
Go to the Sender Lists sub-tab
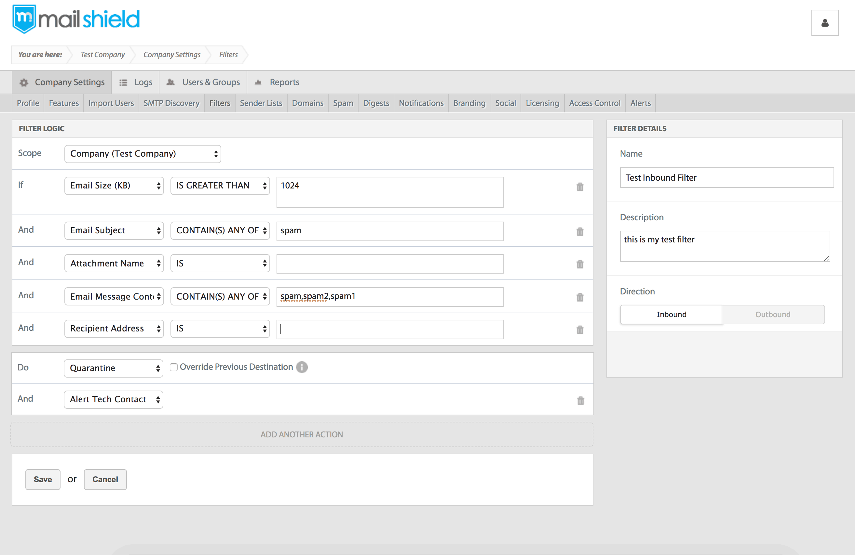tap(261, 103)
